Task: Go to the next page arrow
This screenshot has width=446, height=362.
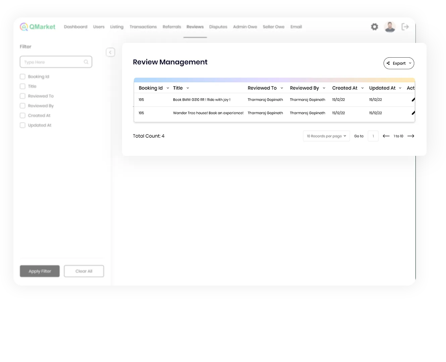Action: [410, 136]
